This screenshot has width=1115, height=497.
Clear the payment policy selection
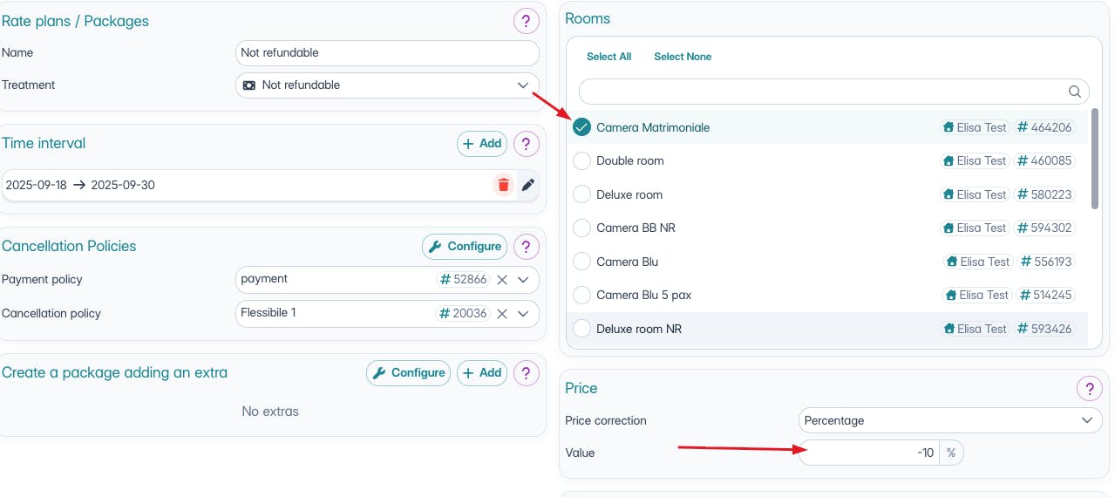tap(502, 280)
